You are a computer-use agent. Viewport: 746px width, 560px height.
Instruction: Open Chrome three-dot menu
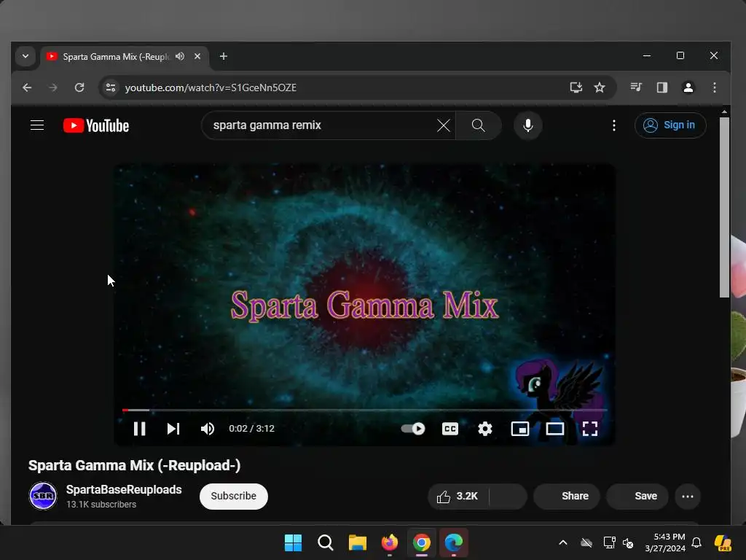coord(714,87)
